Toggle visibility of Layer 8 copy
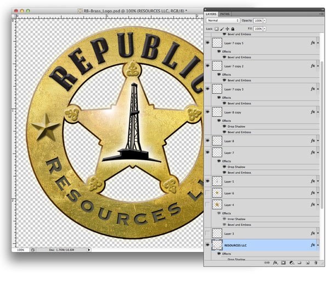Screen dimensions: 326x284 click(x=207, y=112)
